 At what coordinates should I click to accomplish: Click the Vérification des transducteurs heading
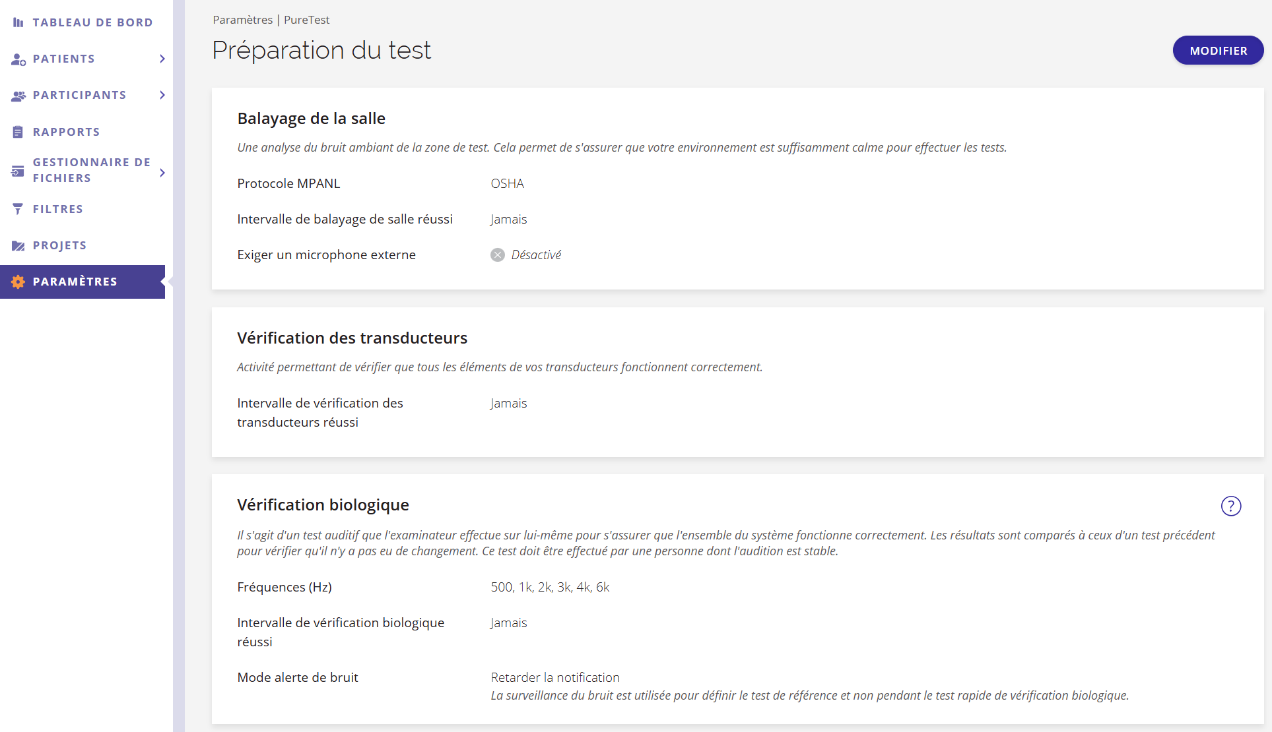[352, 338]
